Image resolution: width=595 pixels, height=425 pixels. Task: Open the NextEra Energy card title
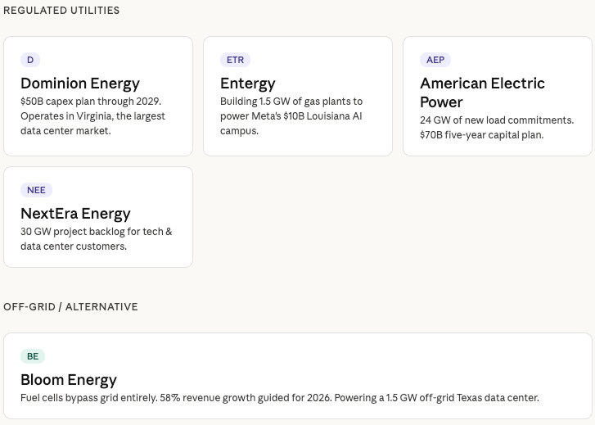(x=75, y=214)
